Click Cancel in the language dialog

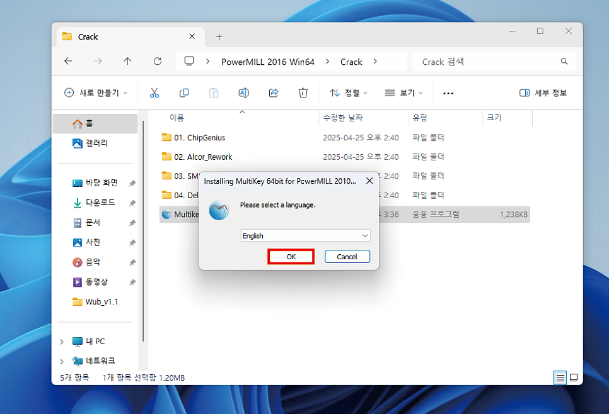click(x=347, y=257)
